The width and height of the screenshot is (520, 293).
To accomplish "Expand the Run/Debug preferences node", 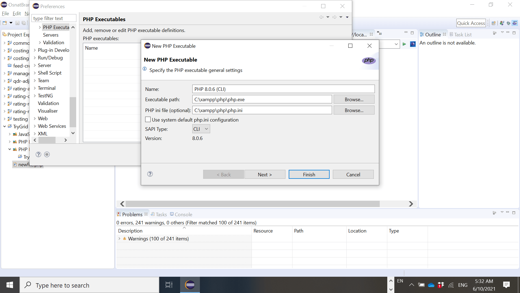I will 35,58.
